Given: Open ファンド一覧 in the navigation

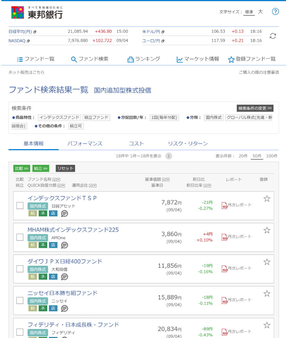Looking at the screenshot, I should pyautogui.click(x=36, y=59).
